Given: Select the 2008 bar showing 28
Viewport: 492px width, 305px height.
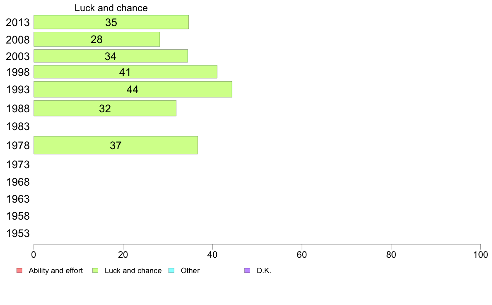Looking at the screenshot, I should 96,39.
